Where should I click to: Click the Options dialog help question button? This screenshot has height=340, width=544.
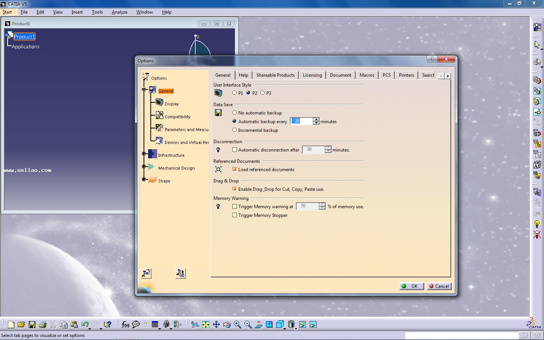click(432, 59)
